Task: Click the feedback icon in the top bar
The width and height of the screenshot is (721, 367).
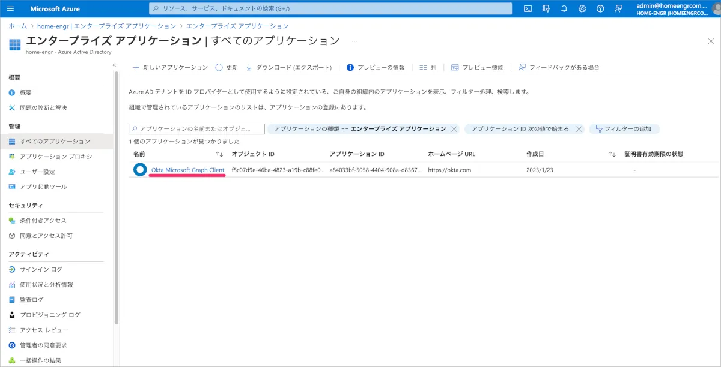Action: pos(618,9)
